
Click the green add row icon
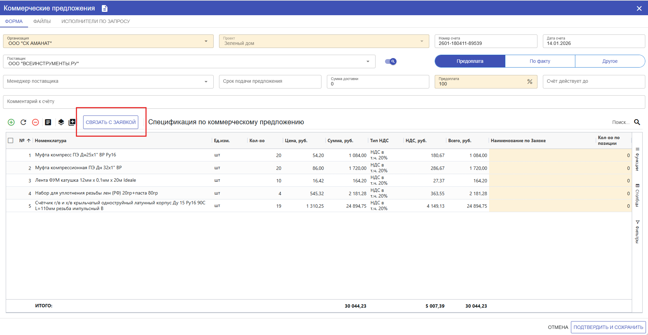pos(11,122)
